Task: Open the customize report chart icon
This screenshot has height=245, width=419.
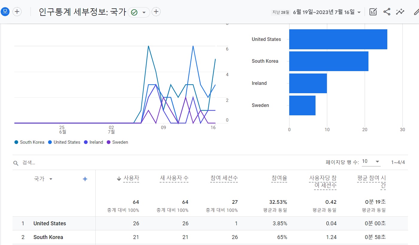Action: click(373, 12)
